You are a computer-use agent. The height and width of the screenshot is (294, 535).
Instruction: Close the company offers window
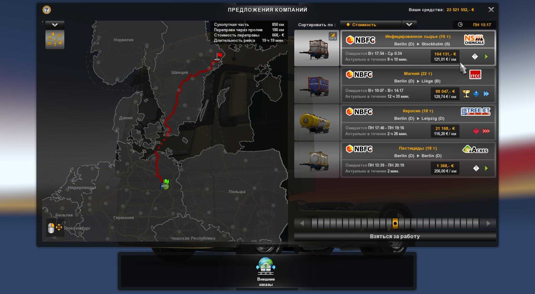[x=491, y=10]
